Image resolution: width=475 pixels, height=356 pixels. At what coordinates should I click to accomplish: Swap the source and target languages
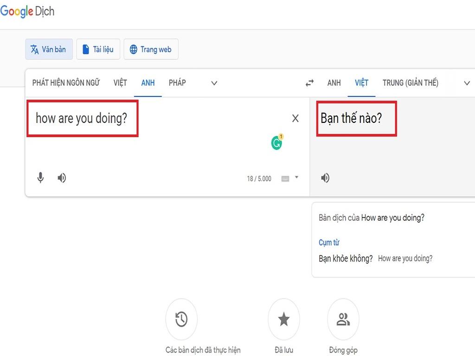[310, 83]
